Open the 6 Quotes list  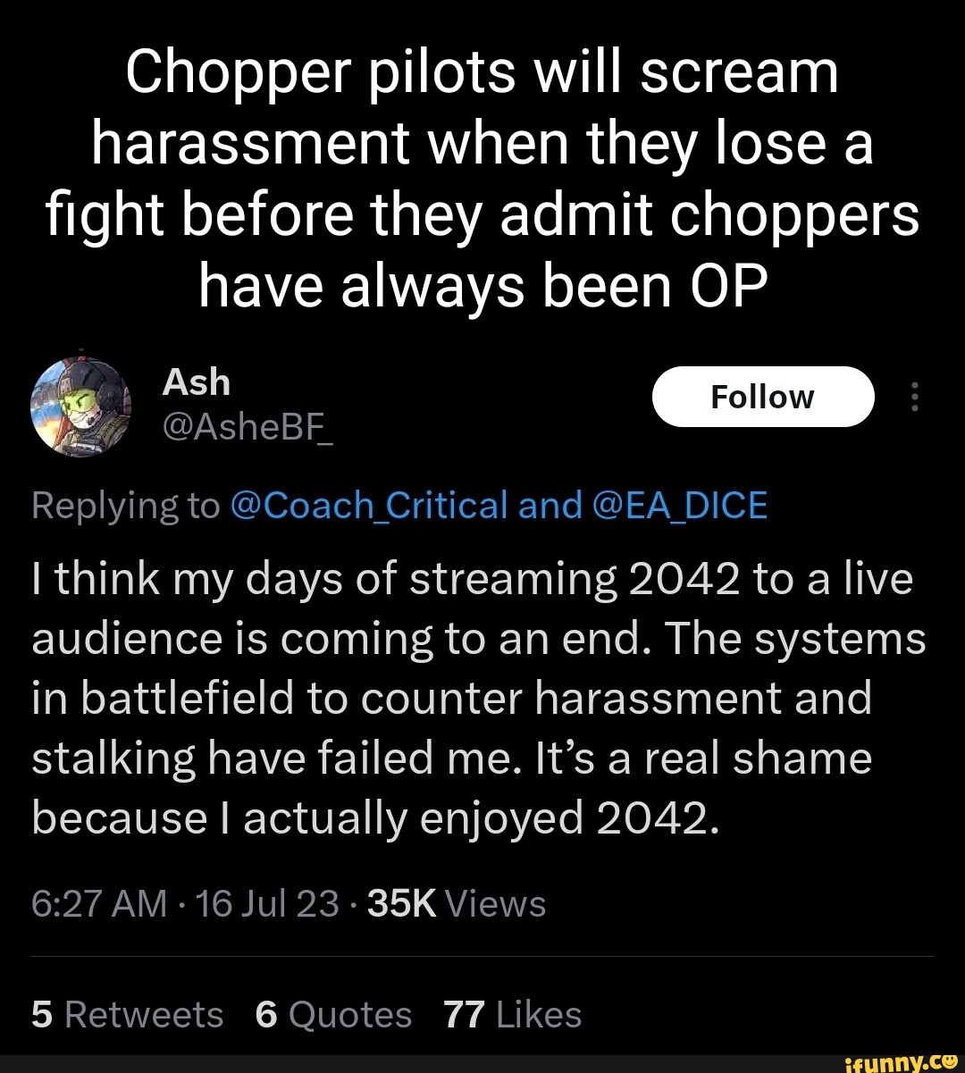pos(334,1014)
